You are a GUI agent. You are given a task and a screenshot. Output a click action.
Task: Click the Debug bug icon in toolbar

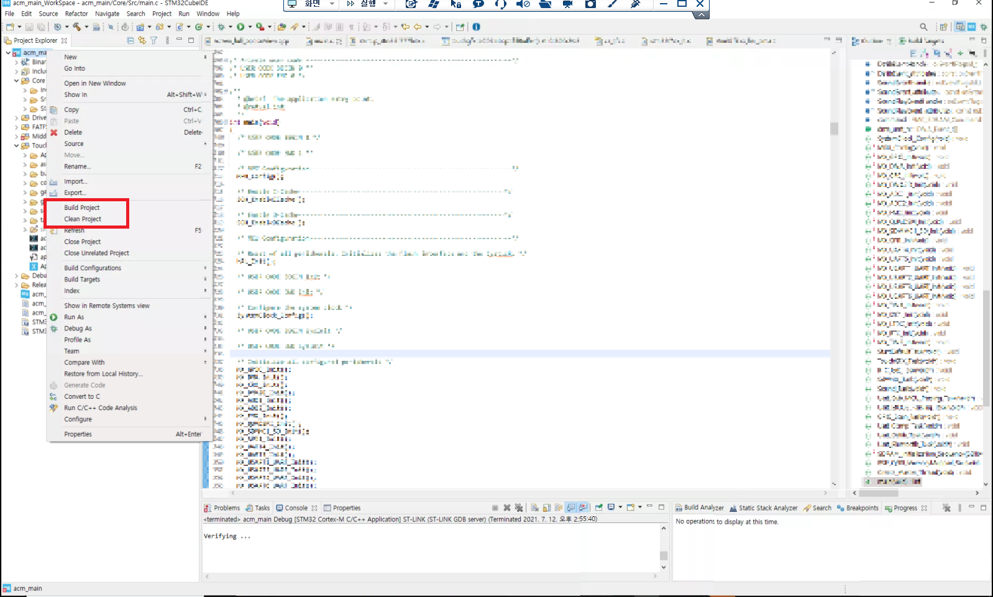(x=221, y=27)
